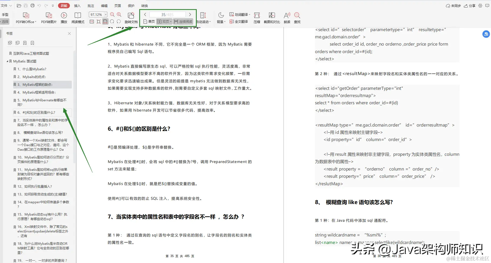Image resolution: width=491 pixels, height=263 pixels.
Task: Activate the 查找 search tool
Action: click(297, 18)
